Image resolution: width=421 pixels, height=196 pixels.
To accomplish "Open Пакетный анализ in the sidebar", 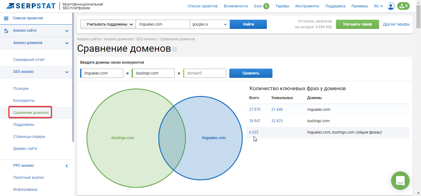I will coord(29,178).
